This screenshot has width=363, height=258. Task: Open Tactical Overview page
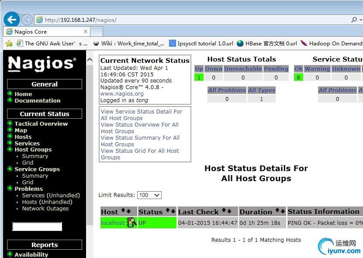pos(41,124)
